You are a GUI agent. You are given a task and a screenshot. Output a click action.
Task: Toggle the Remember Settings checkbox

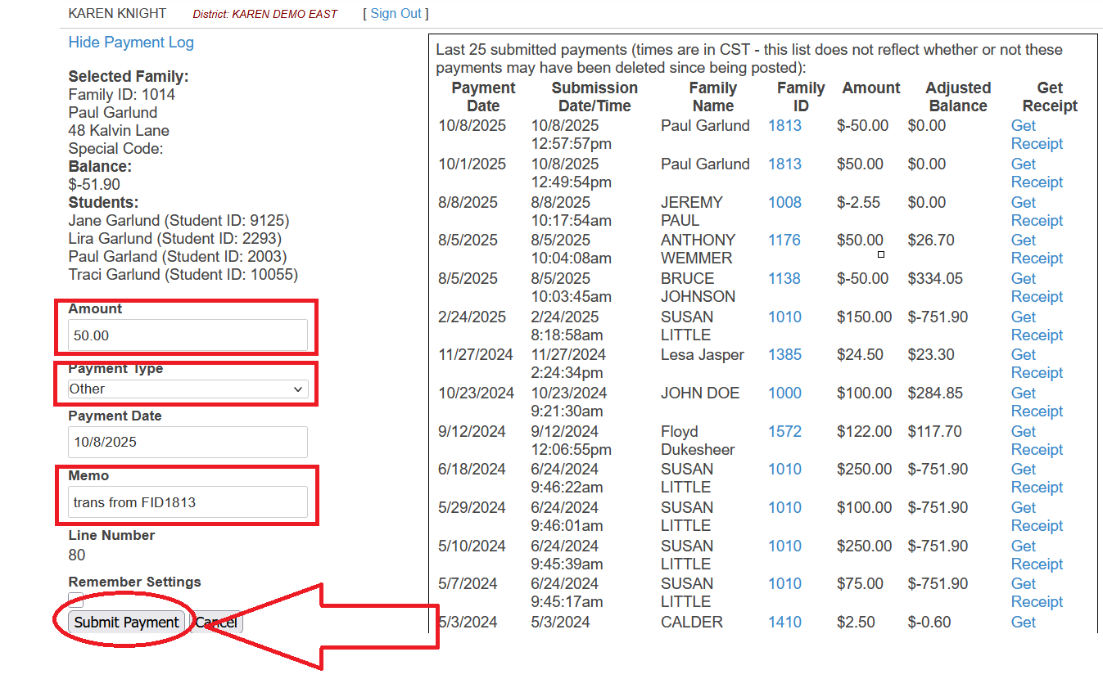(75, 600)
